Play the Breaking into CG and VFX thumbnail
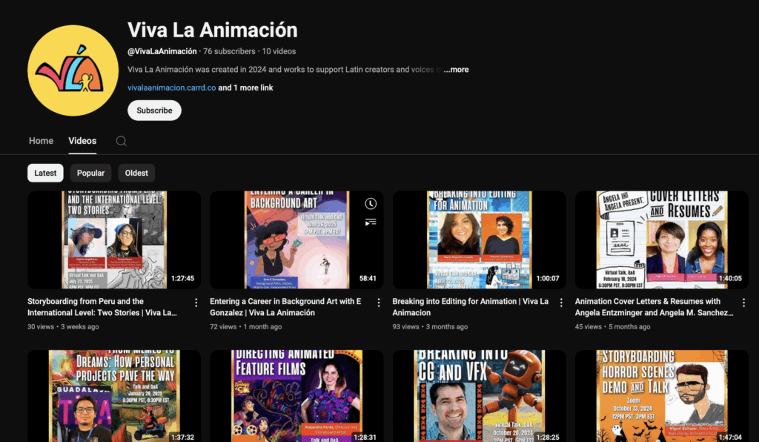The image size is (759, 442). tap(479, 396)
